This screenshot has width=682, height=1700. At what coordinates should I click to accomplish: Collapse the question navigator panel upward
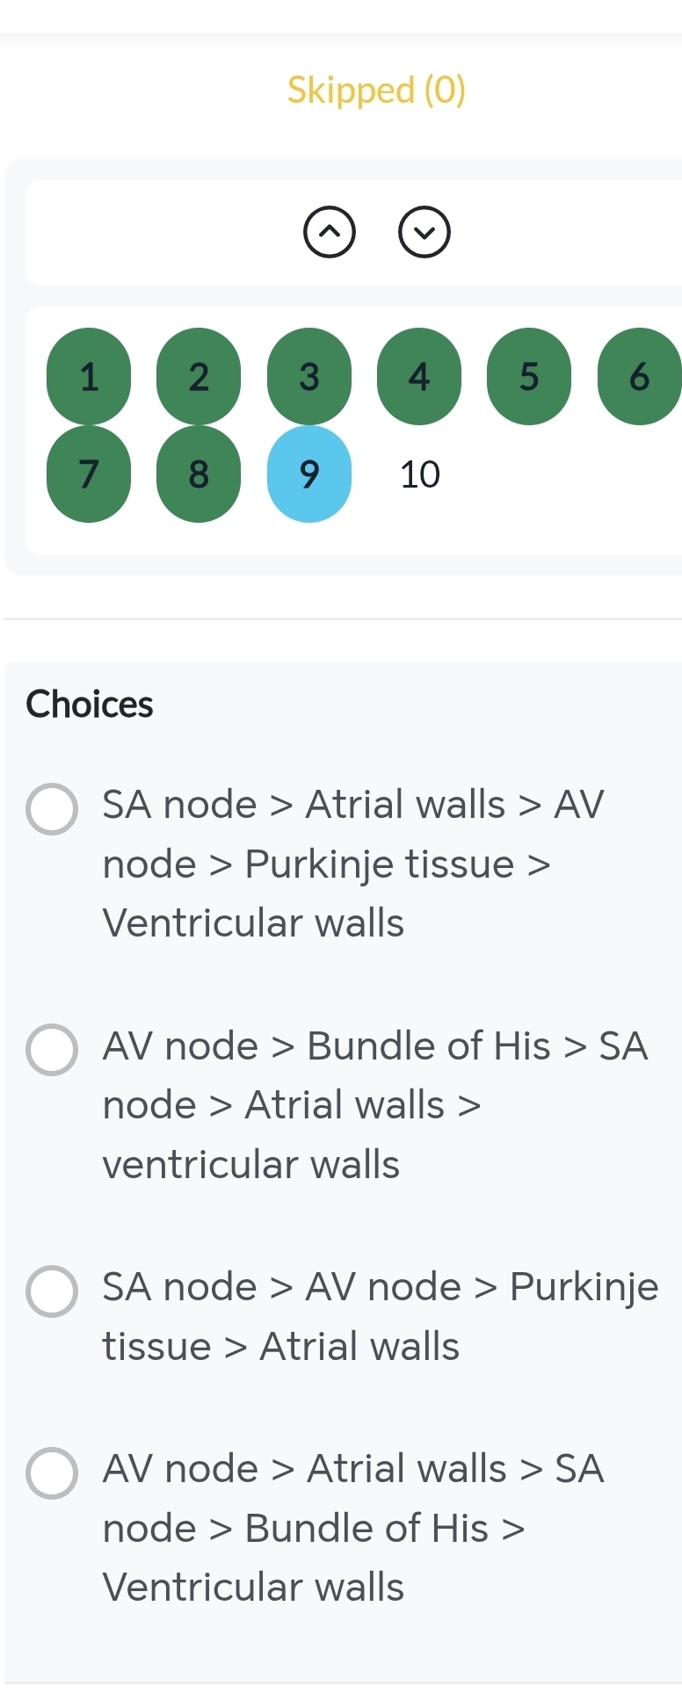(330, 232)
